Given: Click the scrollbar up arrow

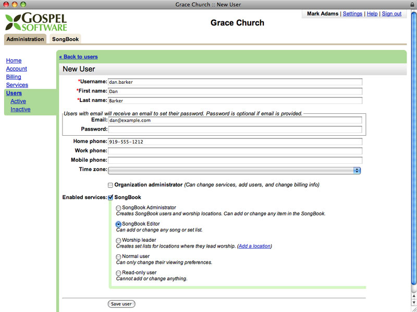Looking at the screenshot, I should click(x=414, y=295).
